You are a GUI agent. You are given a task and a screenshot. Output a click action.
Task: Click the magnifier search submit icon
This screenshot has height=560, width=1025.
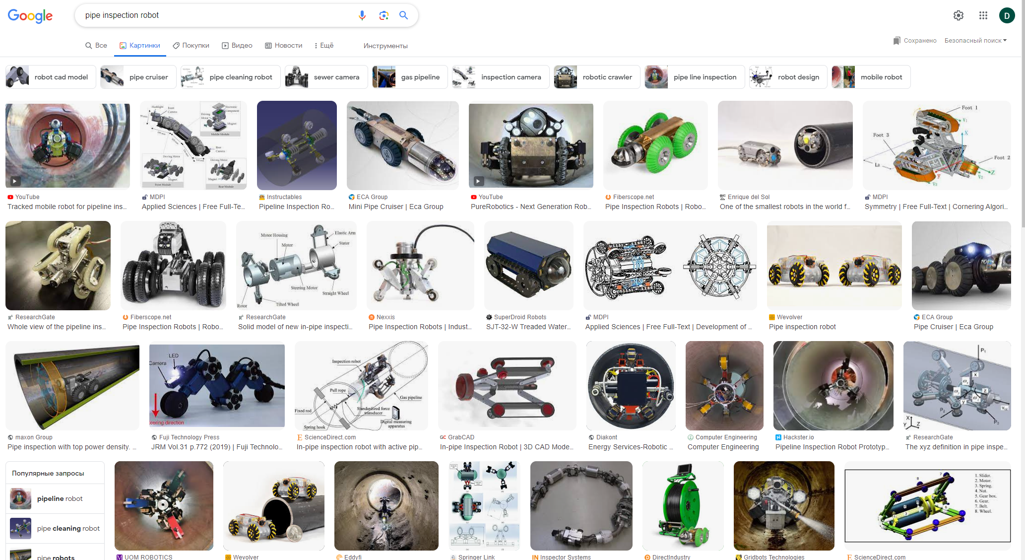tap(404, 15)
